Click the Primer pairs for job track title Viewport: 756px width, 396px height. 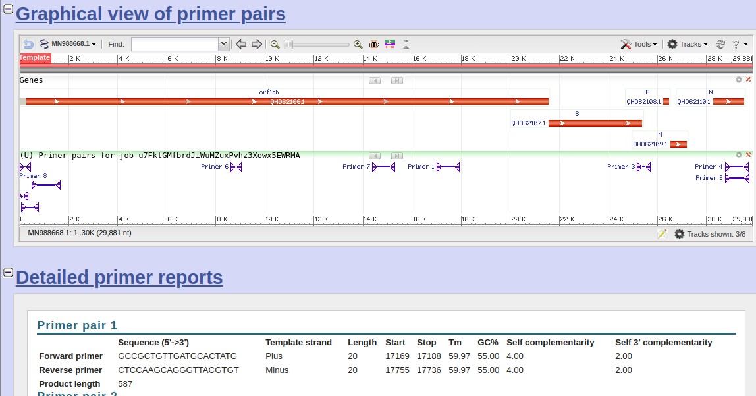tap(159, 156)
